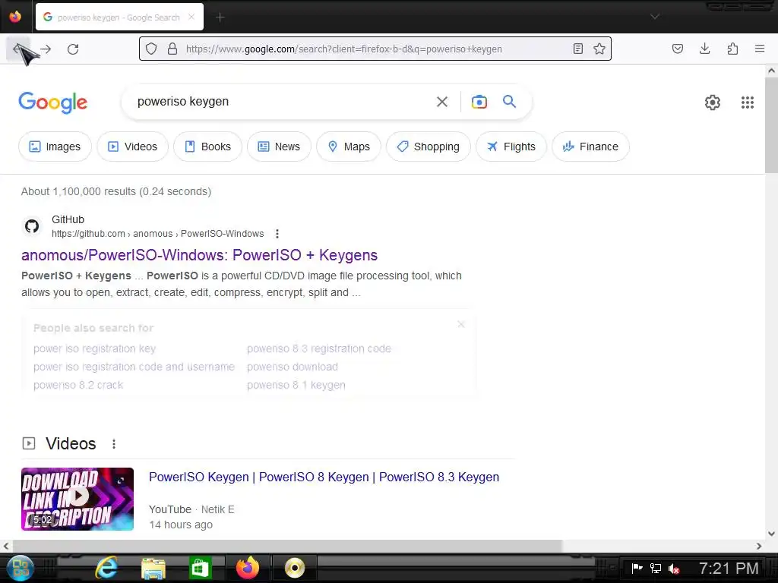
Task: Click the network tray icon
Action: 656,569
